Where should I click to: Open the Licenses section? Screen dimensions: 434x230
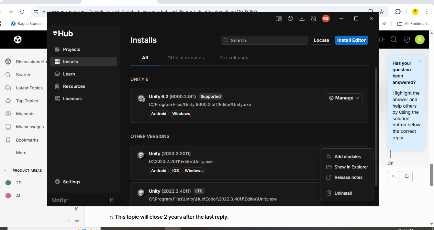(72, 98)
